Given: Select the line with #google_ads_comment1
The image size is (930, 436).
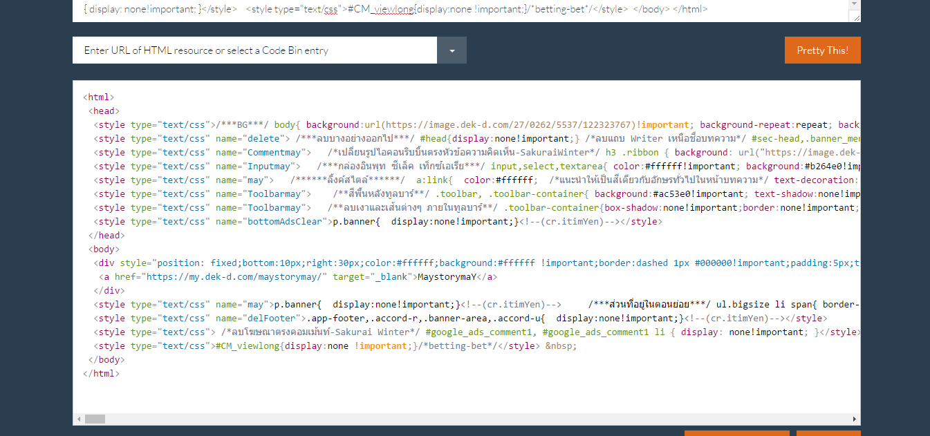Looking at the screenshot, I should tap(477, 332).
